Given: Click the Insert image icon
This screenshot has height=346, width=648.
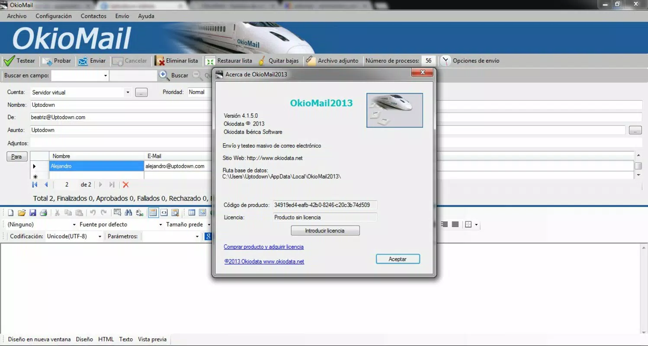Looking at the screenshot, I should [202, 212].
